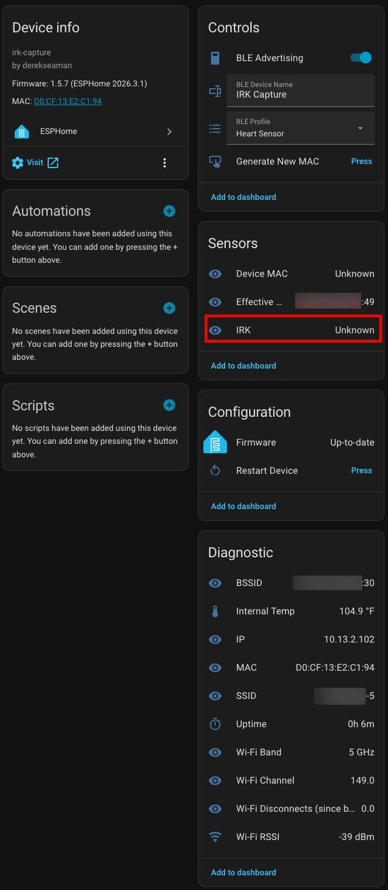Viewport: 388px width, 890px height.
Task: Open the BLE Profile dropdown
Action: [300, 128]
